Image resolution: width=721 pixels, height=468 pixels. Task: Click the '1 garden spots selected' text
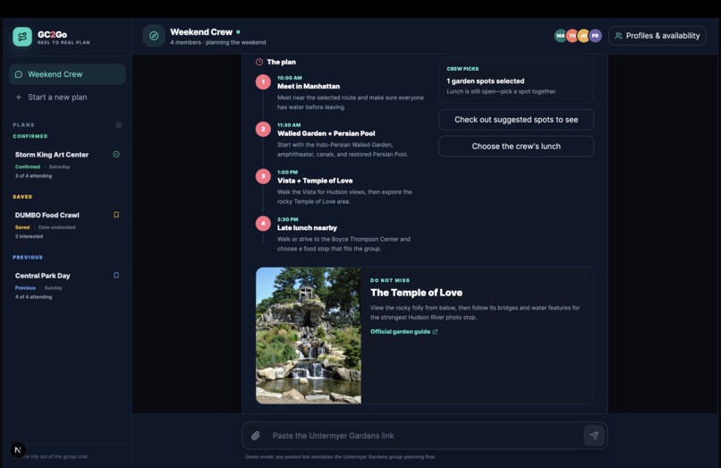point(485,81)
